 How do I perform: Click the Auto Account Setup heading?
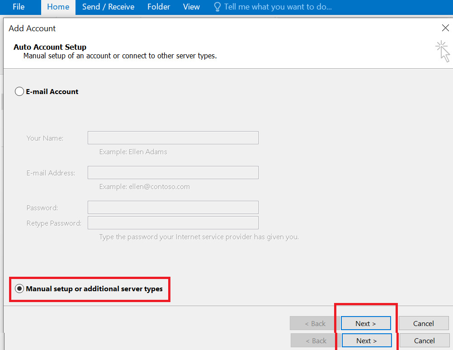pos(50,47)
